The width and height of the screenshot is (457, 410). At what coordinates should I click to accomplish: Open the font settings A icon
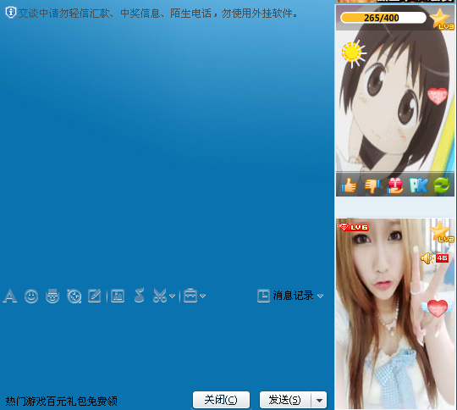click(x=10, y=296)
